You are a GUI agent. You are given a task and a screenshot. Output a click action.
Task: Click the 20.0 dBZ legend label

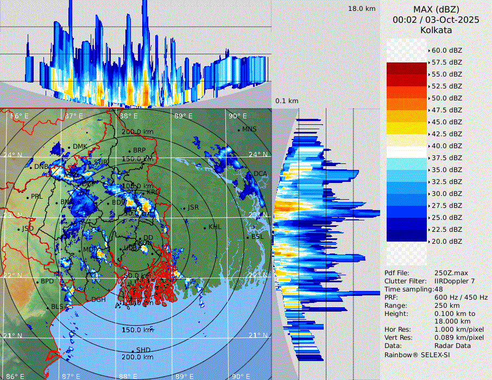(x=446, y=241)
